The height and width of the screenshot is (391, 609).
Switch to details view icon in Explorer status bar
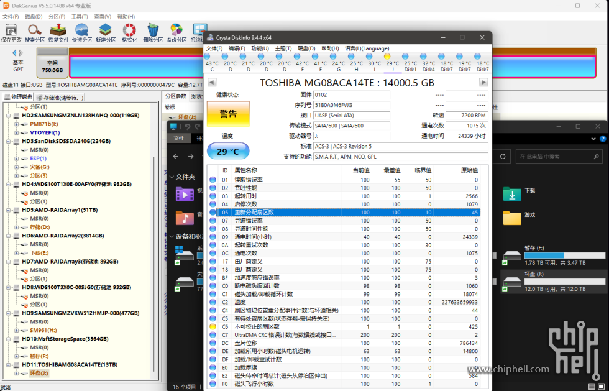(x=592, y=387)
